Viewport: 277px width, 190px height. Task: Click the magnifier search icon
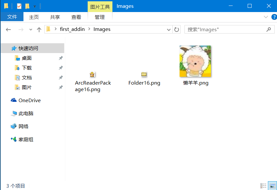[x=269, y=30]
